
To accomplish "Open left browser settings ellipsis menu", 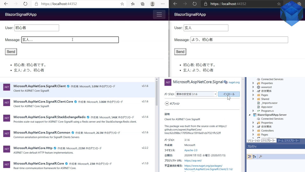I will (163, 4).
